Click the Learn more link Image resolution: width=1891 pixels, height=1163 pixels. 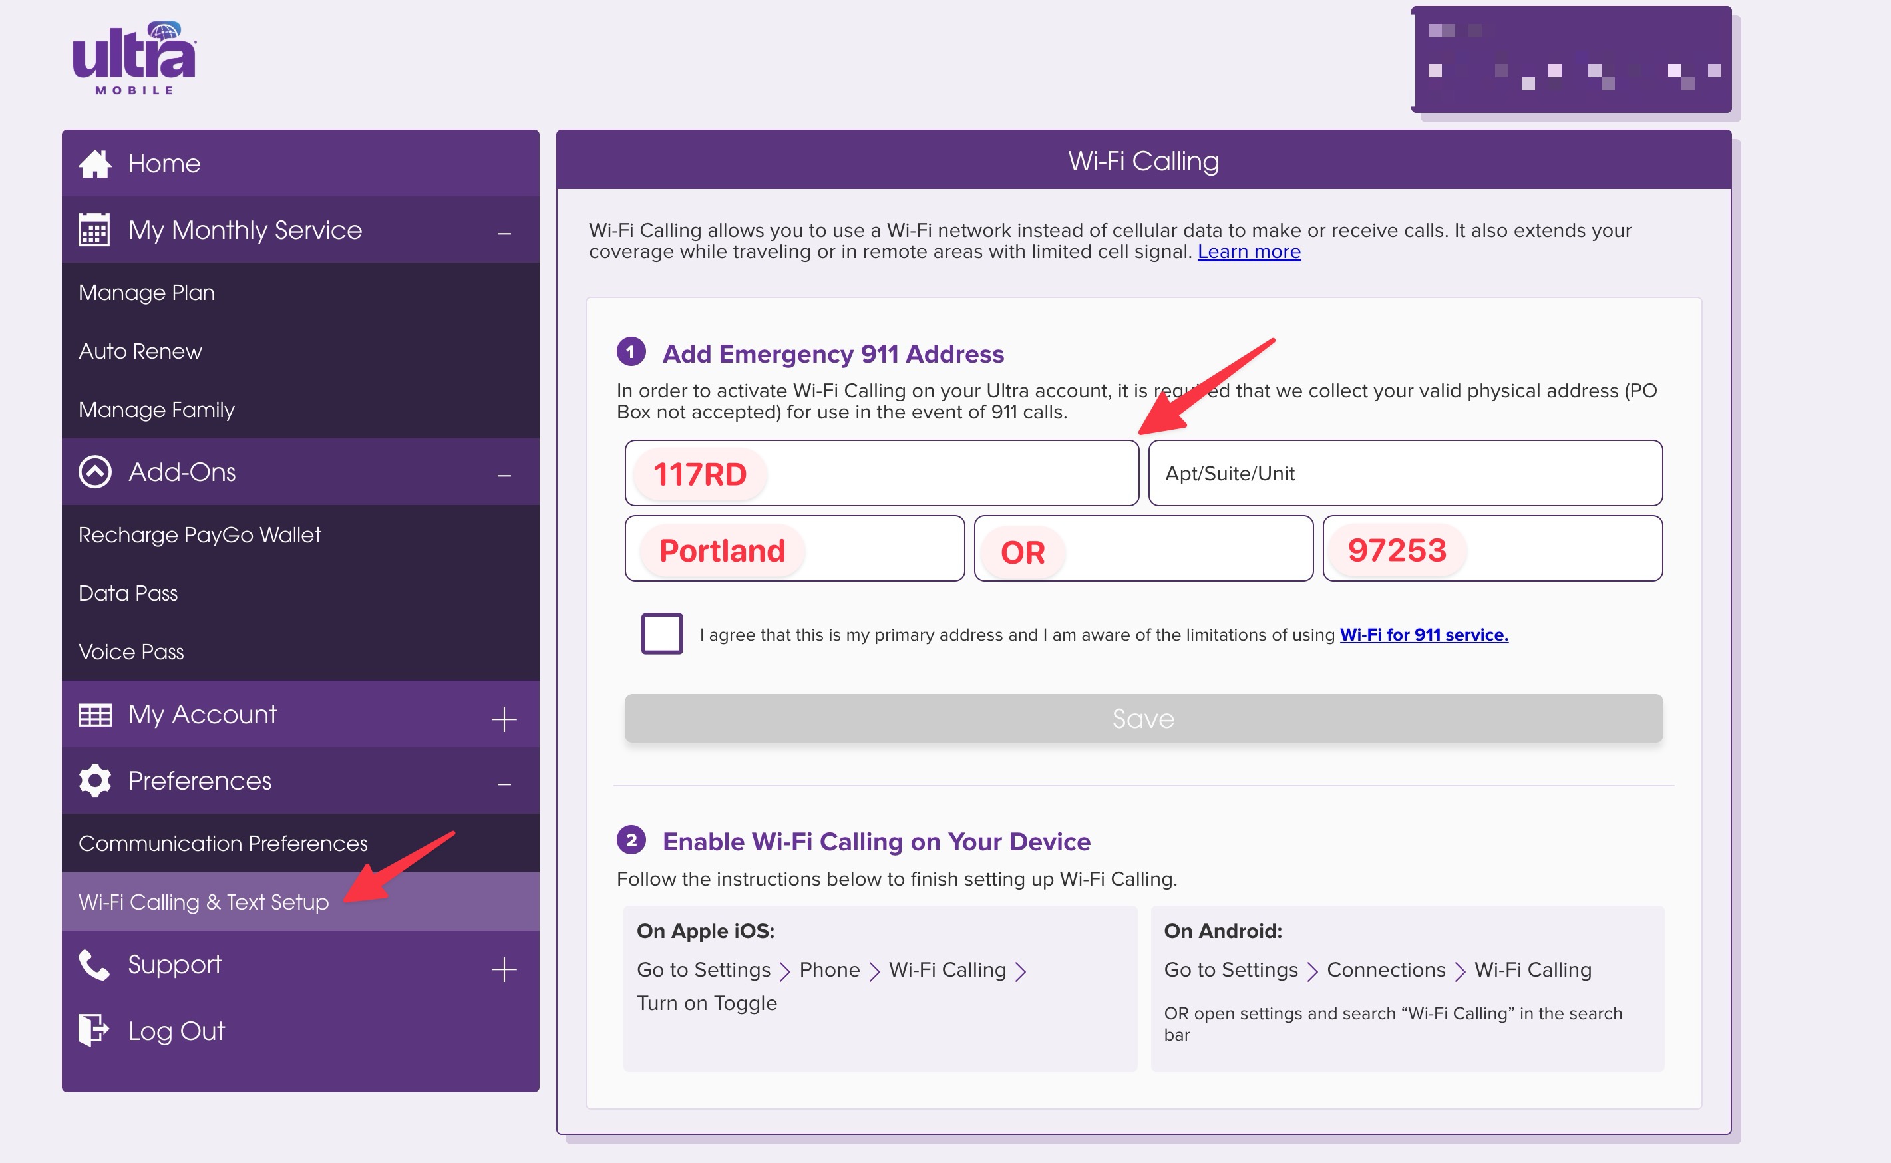(1248, 251)
